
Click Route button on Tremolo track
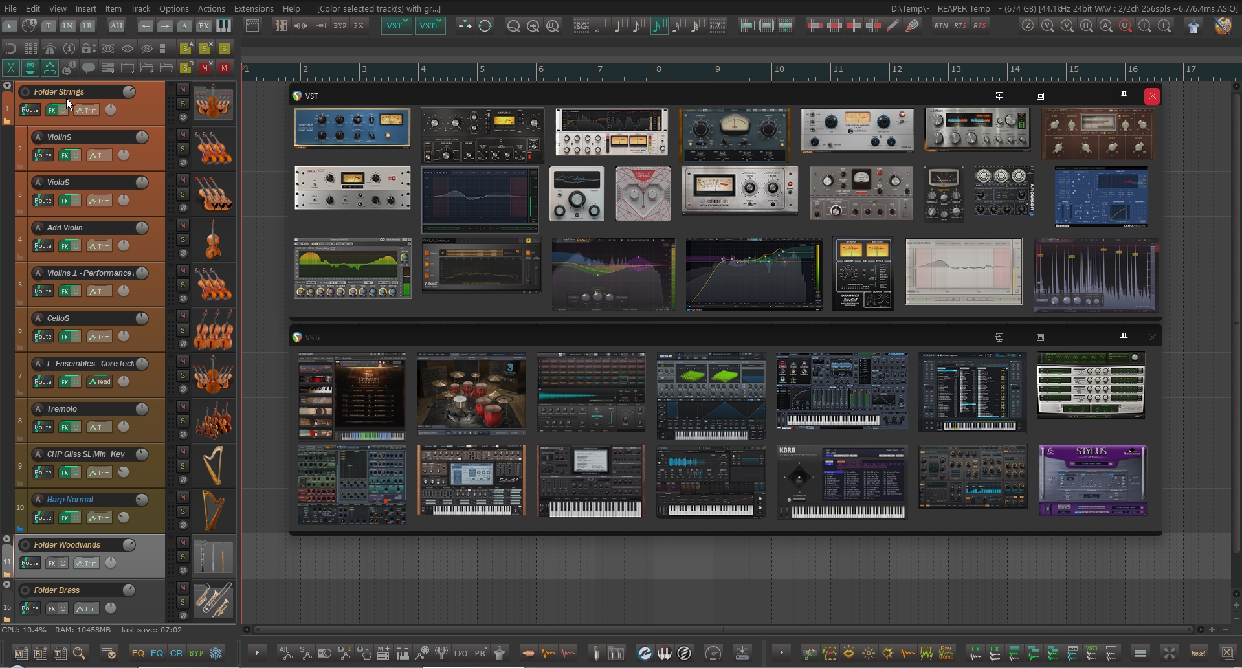[x=43, y=427]
